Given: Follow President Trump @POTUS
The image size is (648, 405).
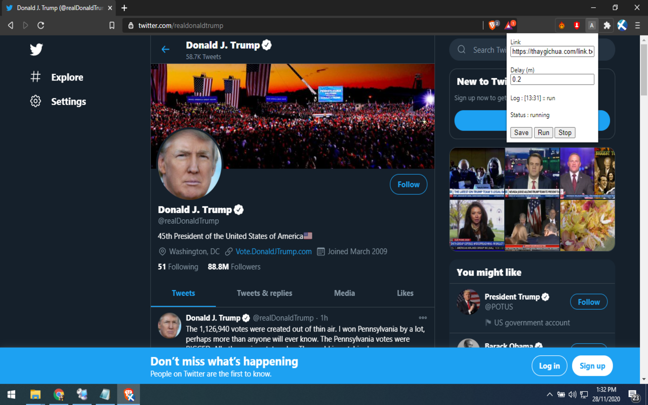Looking at the screenshot, I should click(589, 302).
